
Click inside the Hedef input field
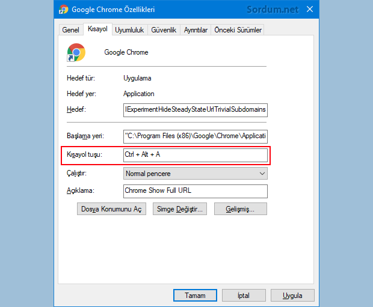point(196,110)
